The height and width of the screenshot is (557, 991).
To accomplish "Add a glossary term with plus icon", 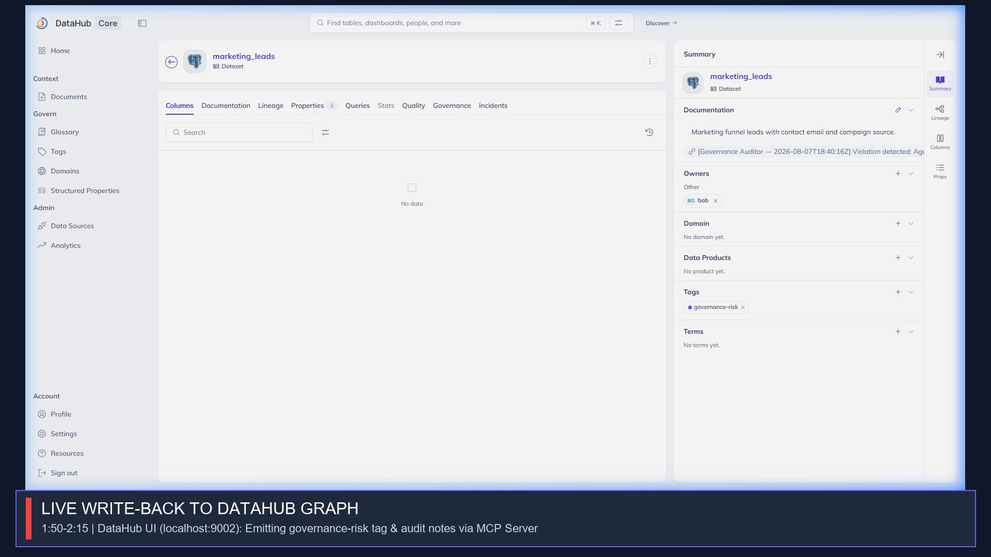I will pyautogui.click(x=898, y=332).
